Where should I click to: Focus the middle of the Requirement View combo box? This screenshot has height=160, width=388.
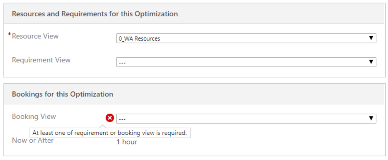pos(245,62)
